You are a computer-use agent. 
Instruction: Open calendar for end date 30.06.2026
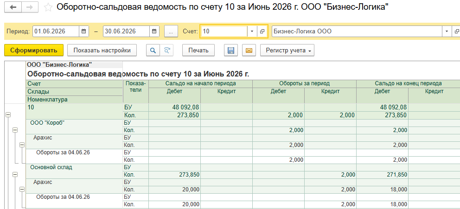click(154, 31)
